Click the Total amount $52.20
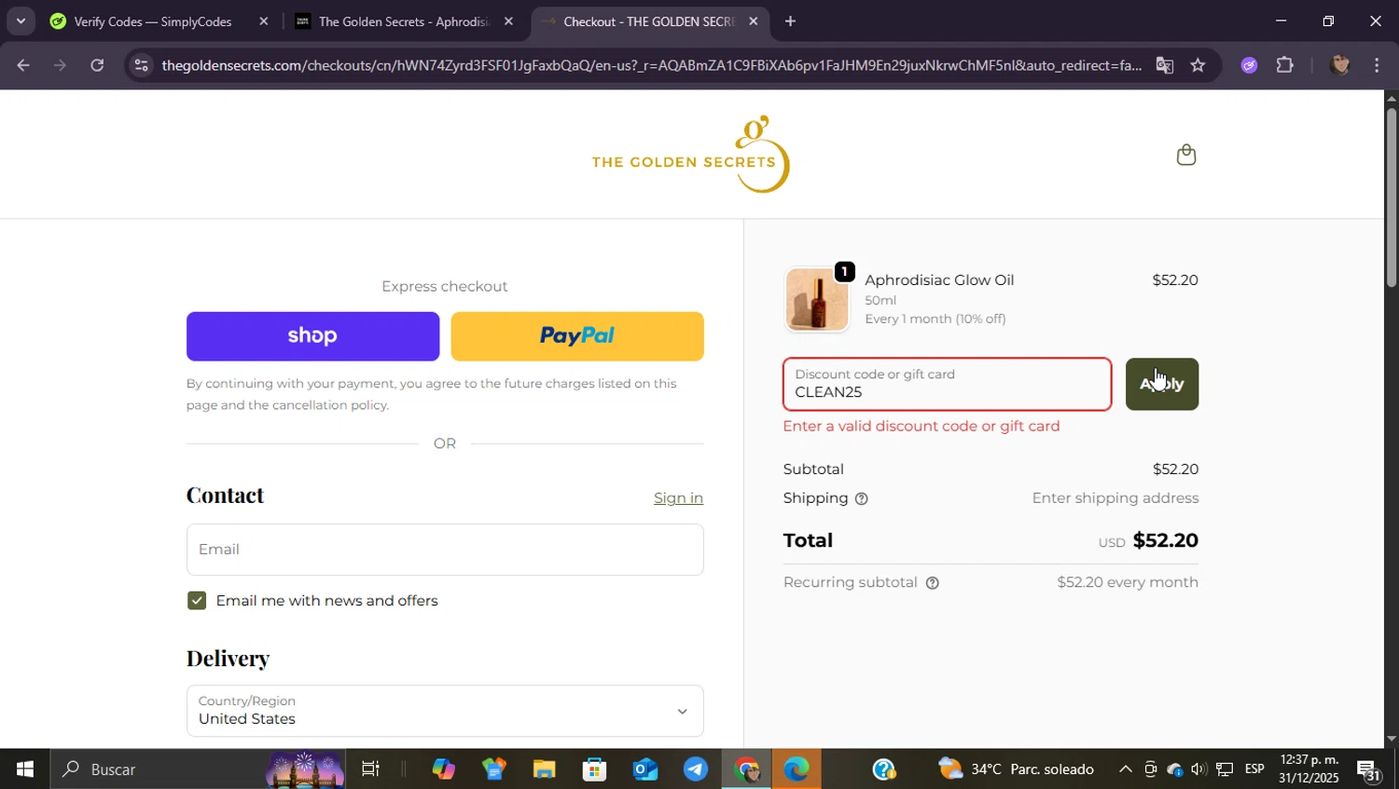The image size is (1399, 789). [1165, 540]
